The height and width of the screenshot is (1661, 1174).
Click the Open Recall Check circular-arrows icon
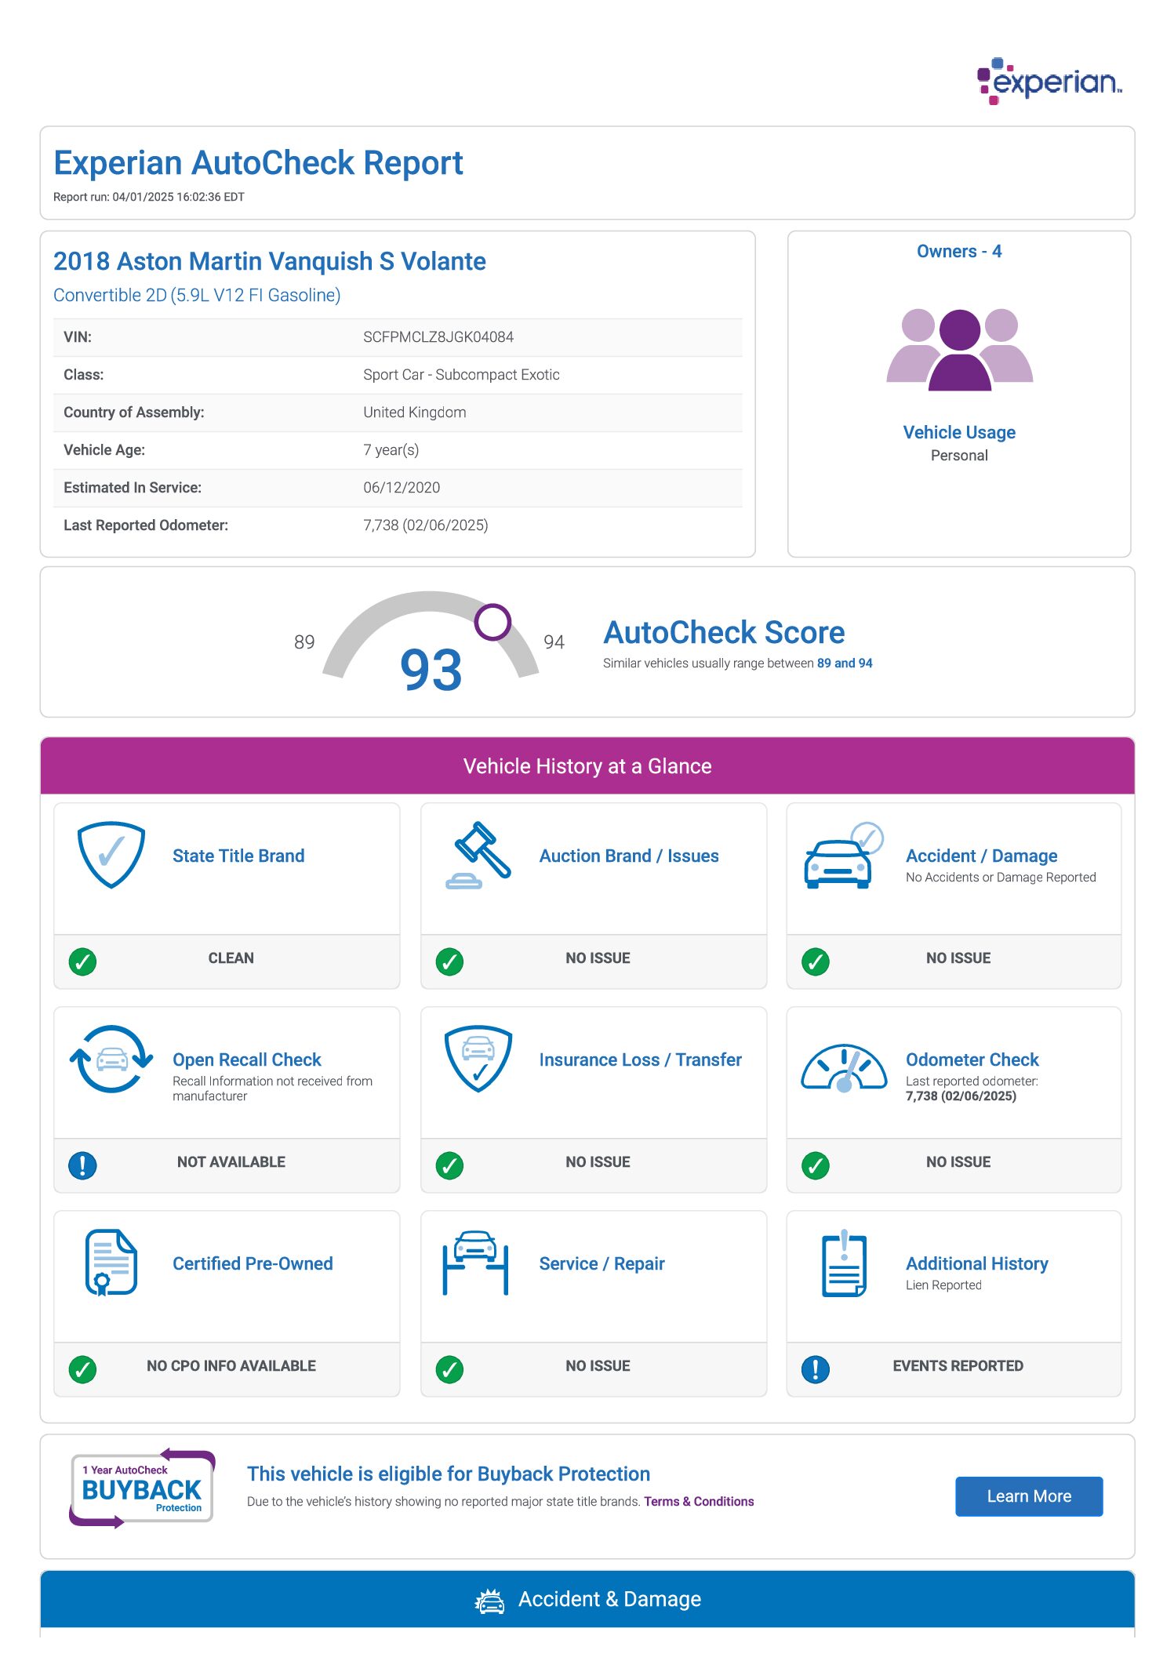click(x=111, y=1059)
